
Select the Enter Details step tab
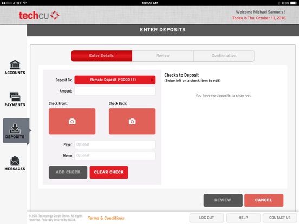click(x=102, y=56)
